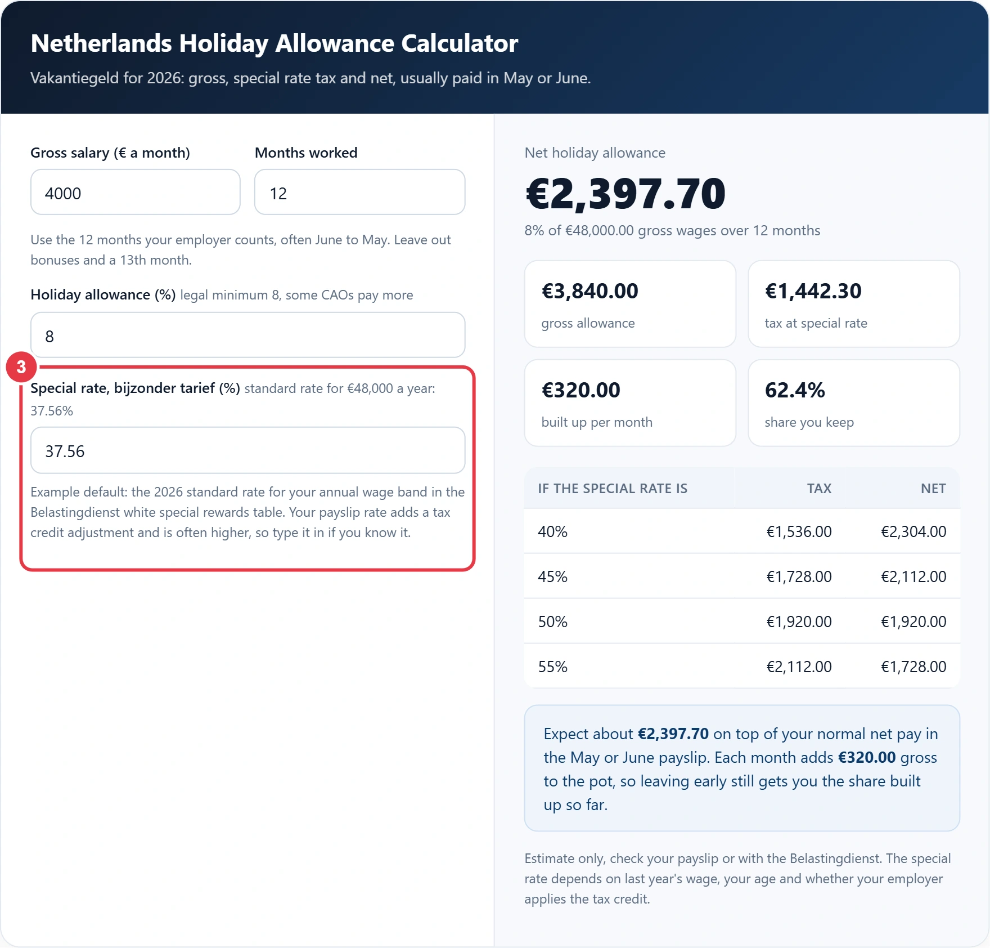The width and height of the screenshot is (990, 948).
Task: Click the €2,304.00 net cell
Action: [x=913, y=531]
